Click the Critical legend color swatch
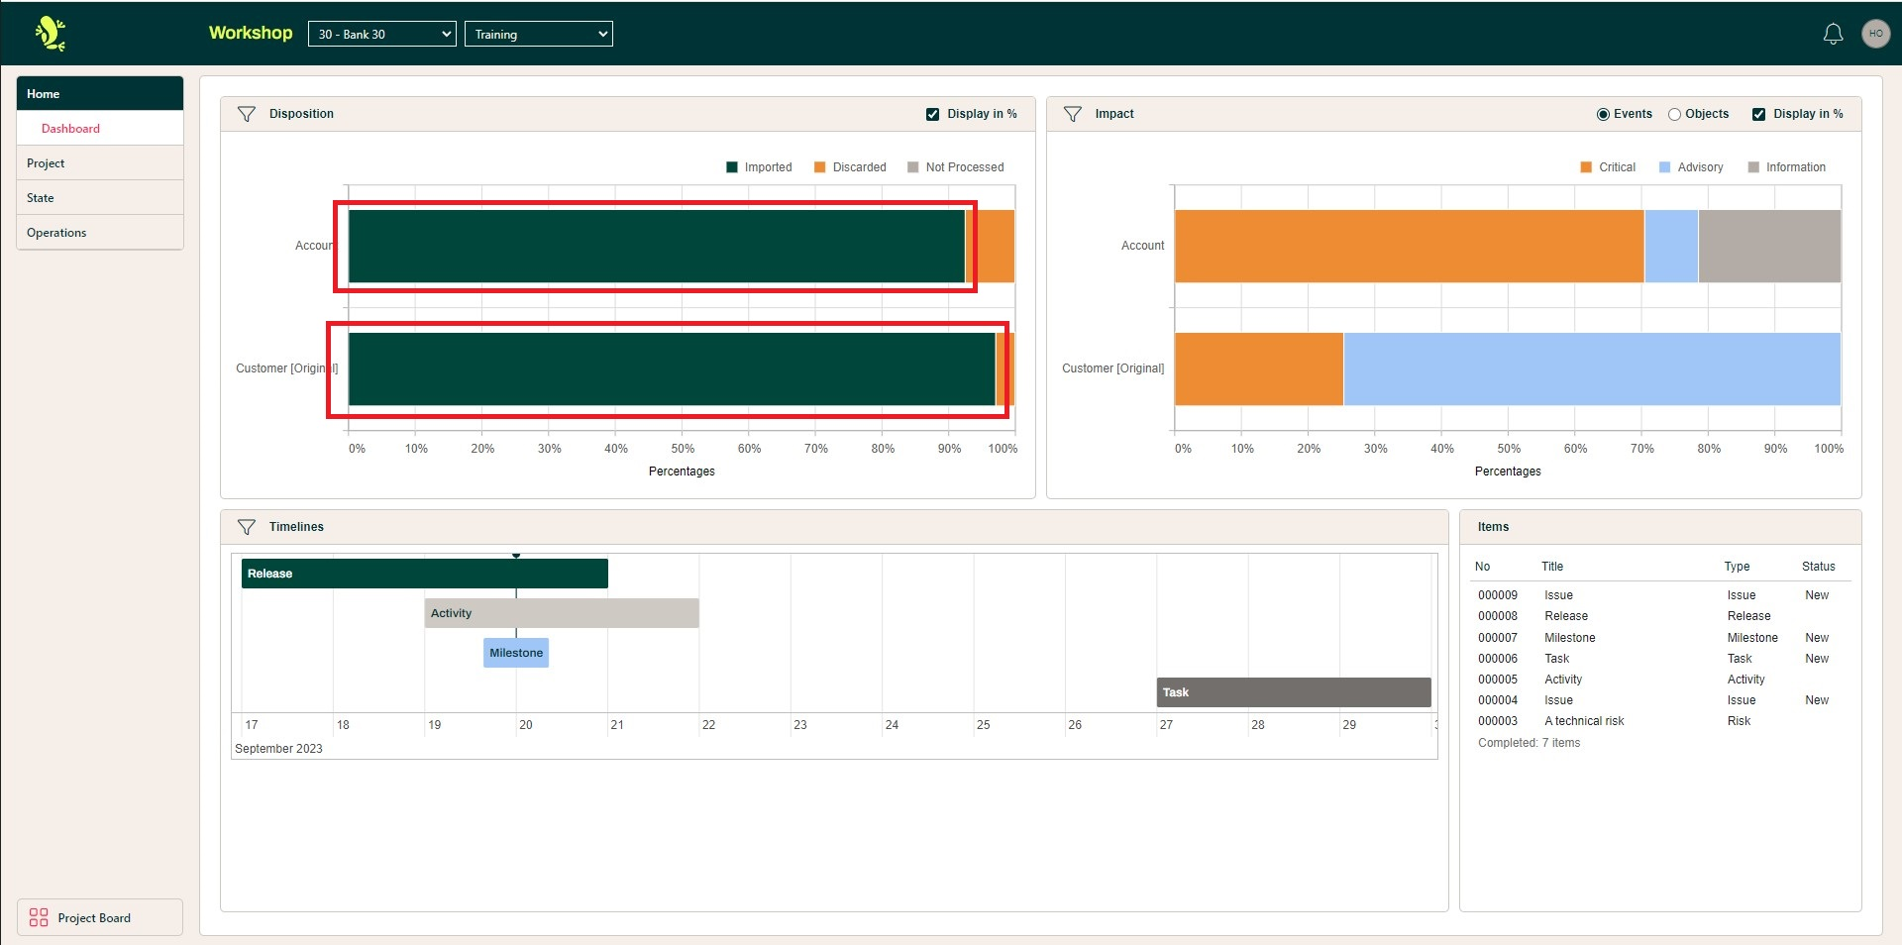Viewport: 1902px width, 945px height. coord(1586,167)
